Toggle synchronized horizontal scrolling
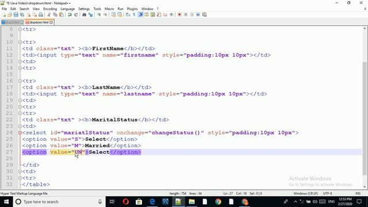Image resolution: width=368 pixels, height=207 pixels. 120,15
